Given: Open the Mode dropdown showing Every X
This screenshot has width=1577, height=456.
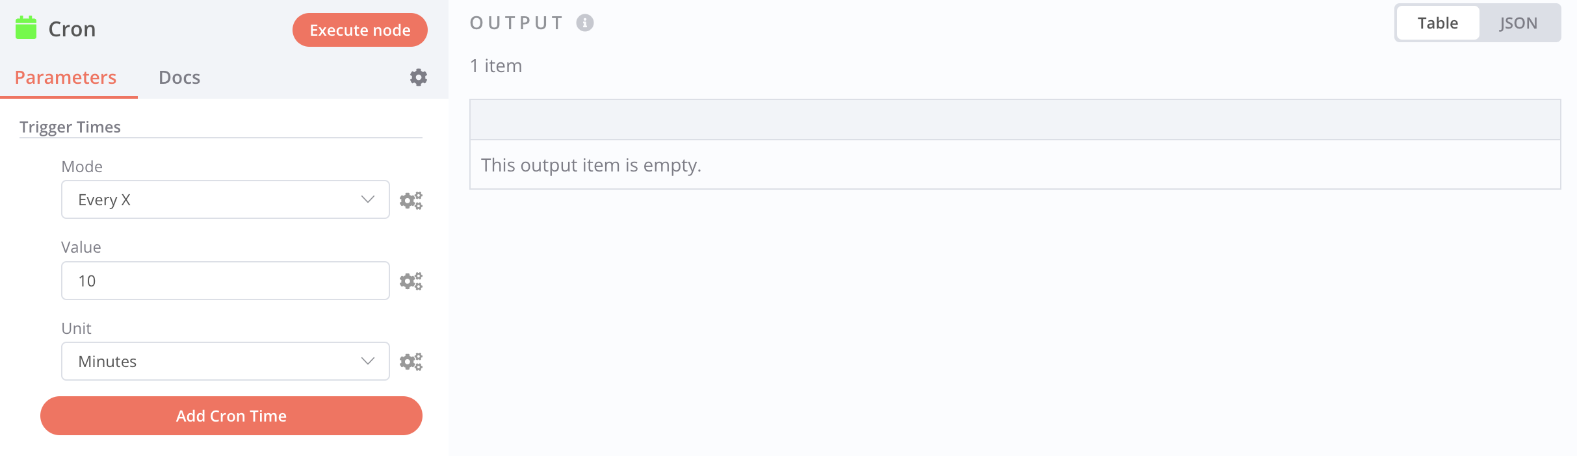Looking at the screenshot, I should point(226,199).
